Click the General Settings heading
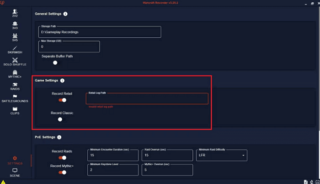 pyautogui.click(x=48, y=14)
